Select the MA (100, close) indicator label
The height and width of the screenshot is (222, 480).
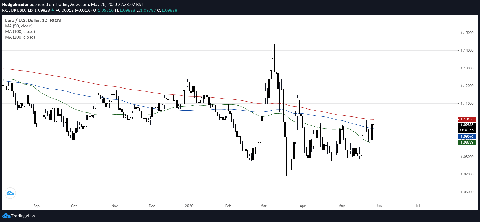pyautogui.click(x=20, y=32)
